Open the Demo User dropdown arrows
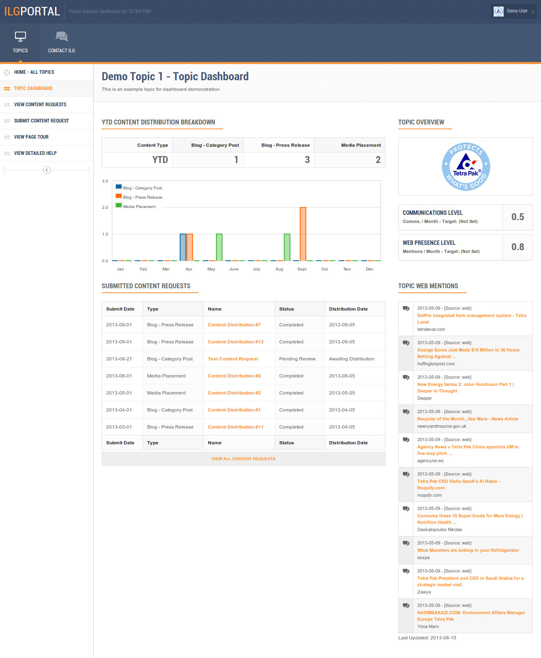 533,12
